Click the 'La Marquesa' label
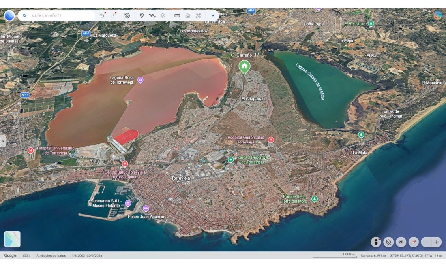This screenshot has width=446, height=268. [104, 35]
